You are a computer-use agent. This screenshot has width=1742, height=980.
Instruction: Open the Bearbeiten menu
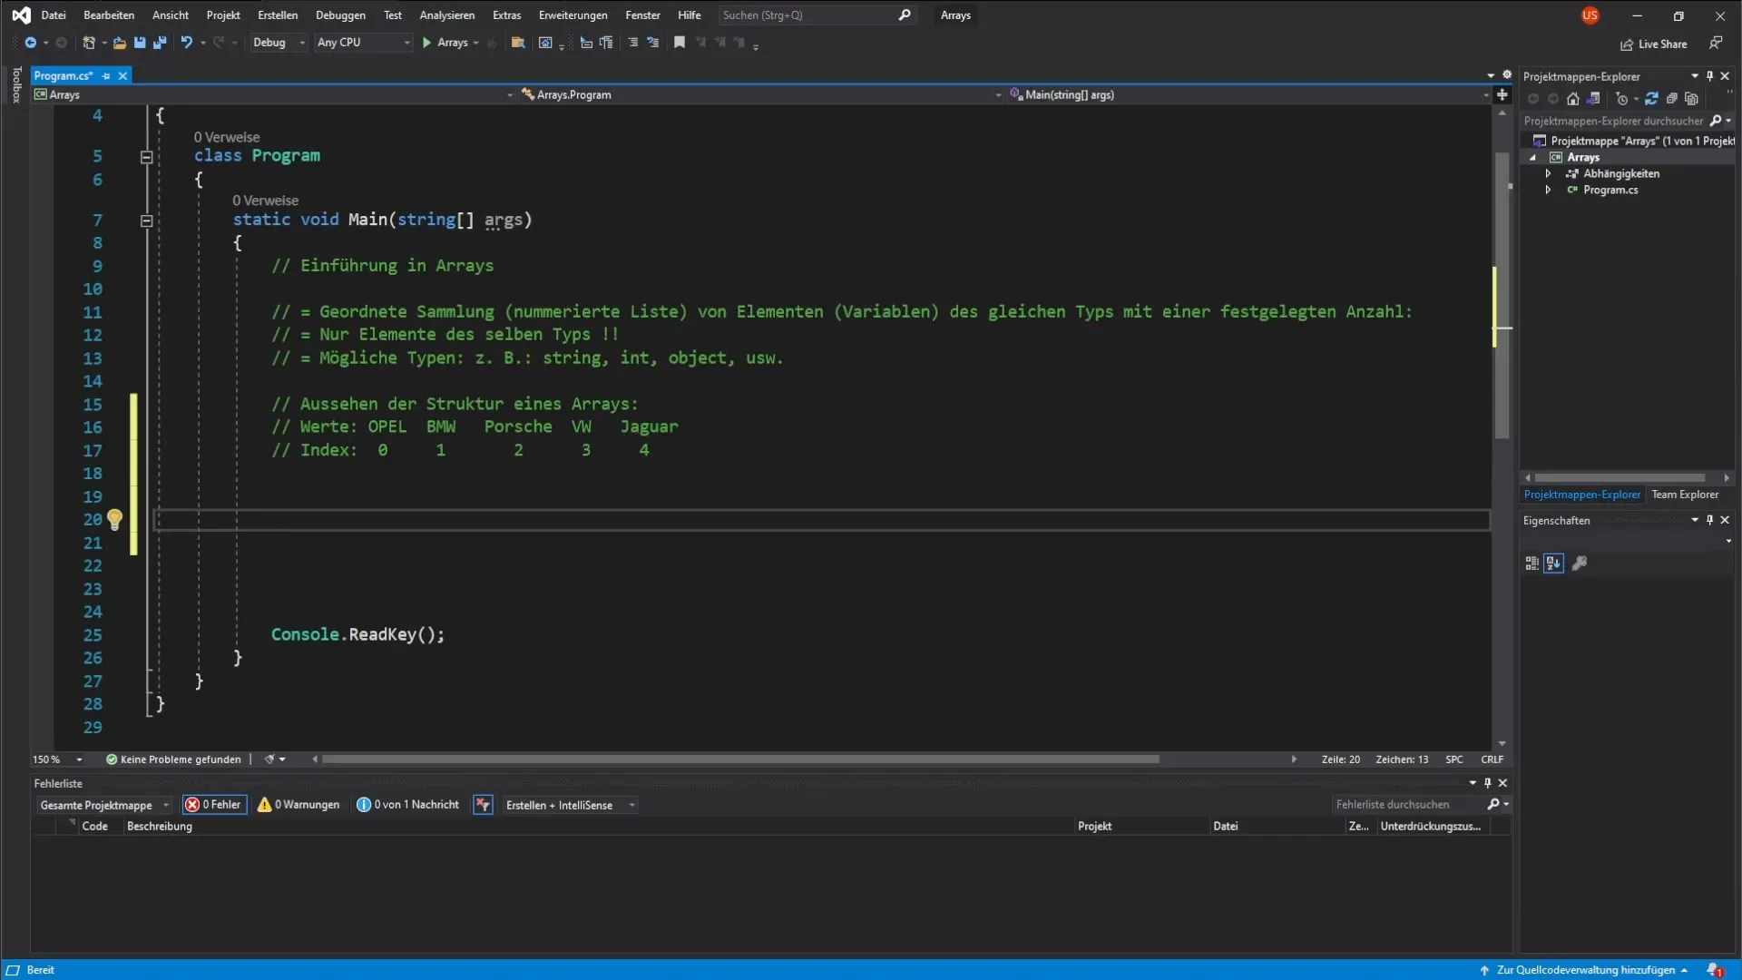109,15
